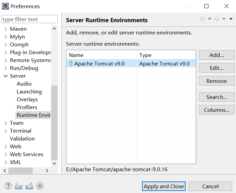Click the Preferences window icon in the title bar
236x193 pixels.
pyautogui.click(x=5, y=6)
